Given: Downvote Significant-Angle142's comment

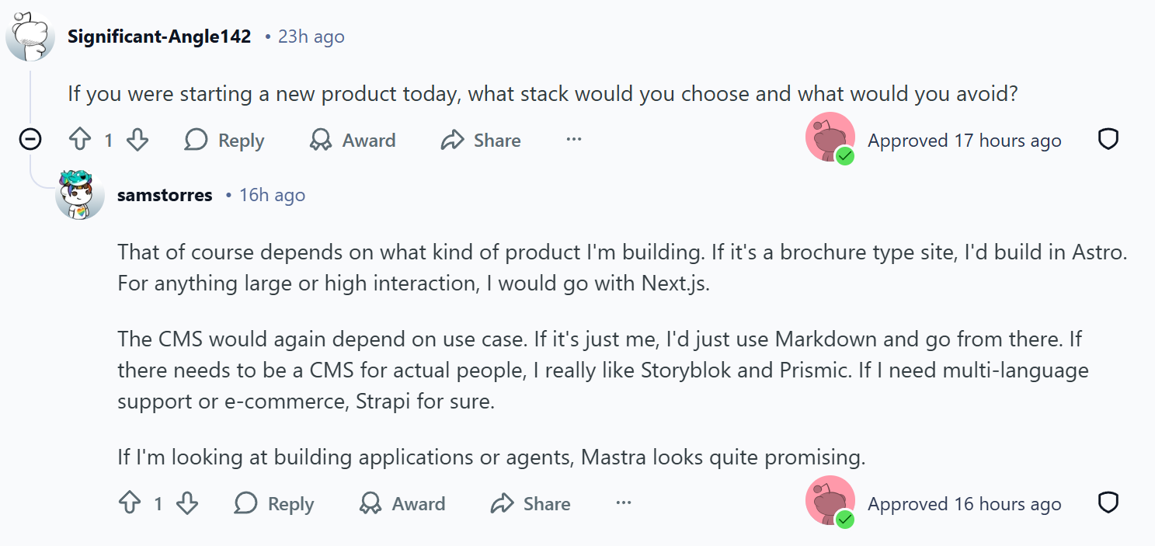Looking at the screenshot, I should coord(137,141).
